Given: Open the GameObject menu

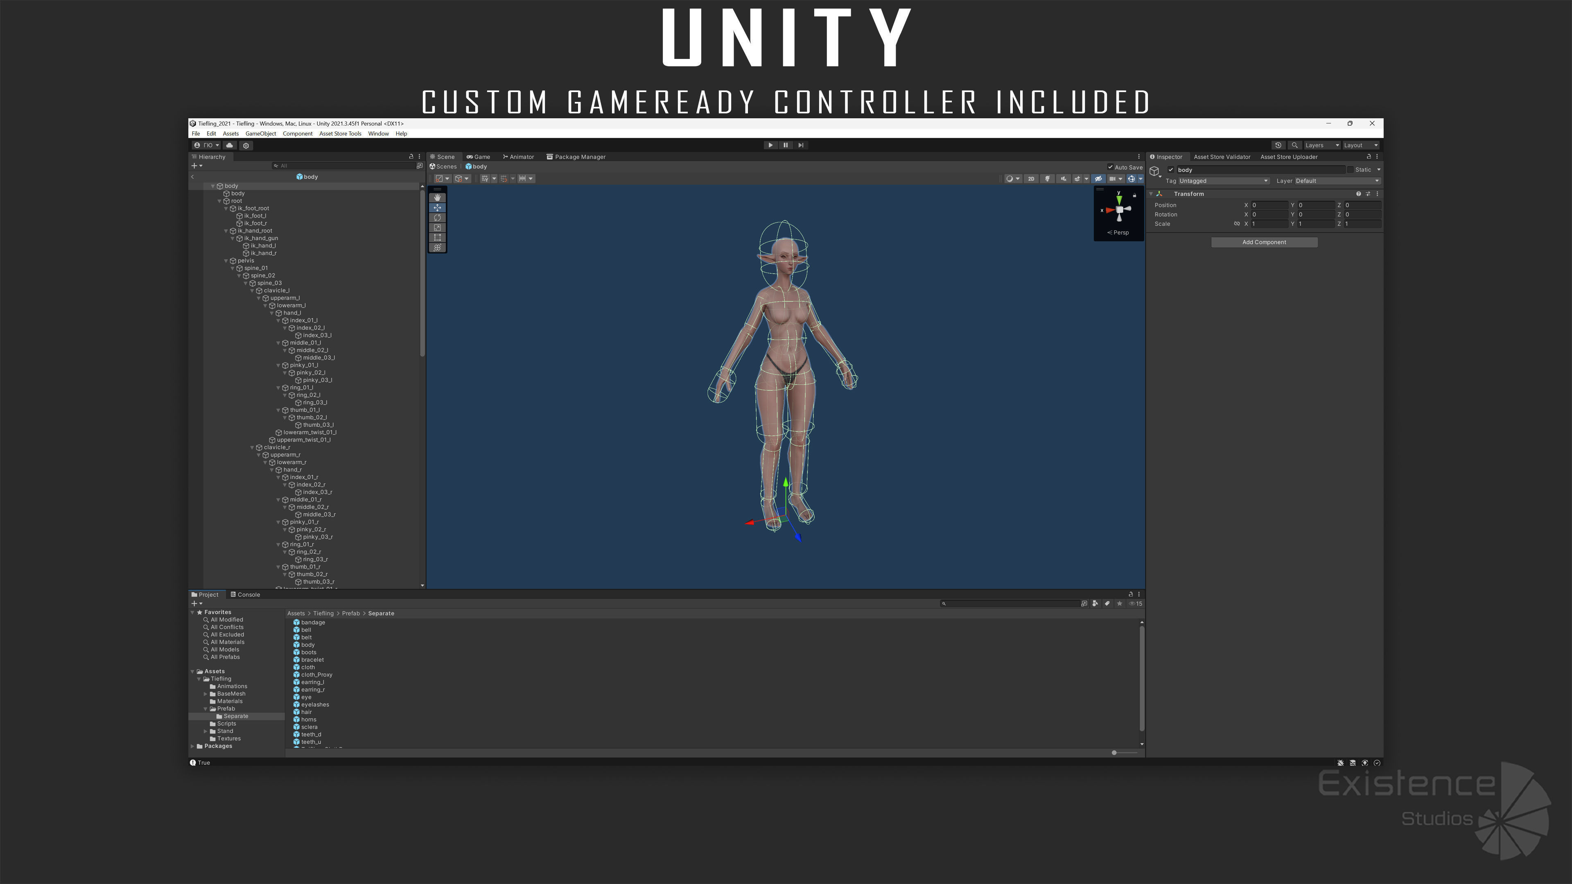Looking at the screenshot, I should (261, 133).
